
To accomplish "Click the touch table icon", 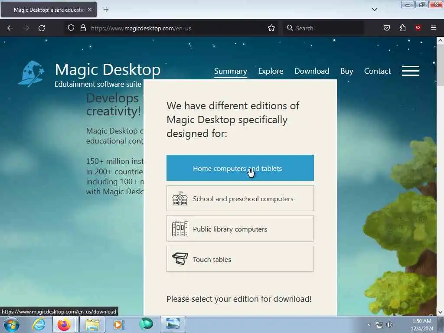I will click(180, 258).
